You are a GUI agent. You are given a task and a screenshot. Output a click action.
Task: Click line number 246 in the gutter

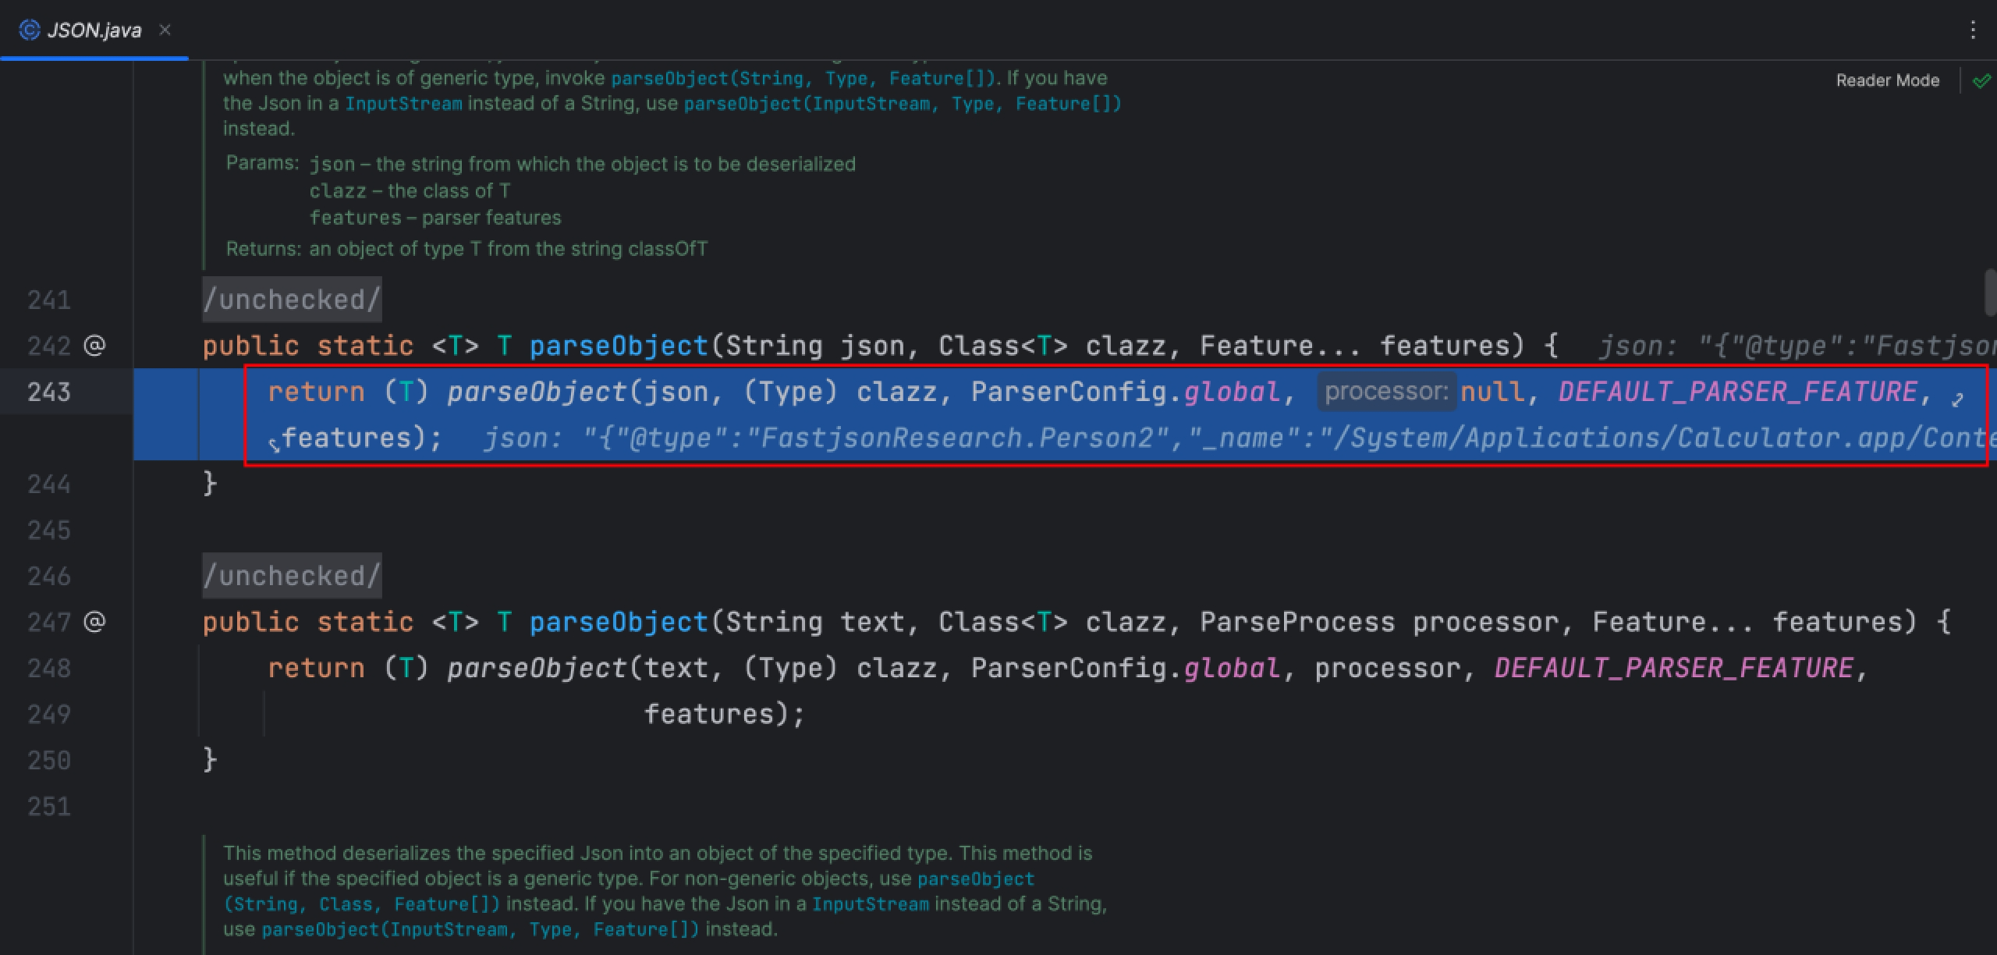(x=49, y=576)
